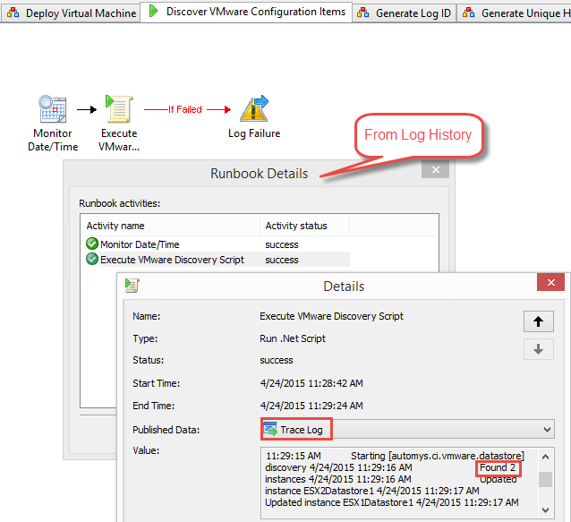Click the Activity name column header
The width and height of the screenshot is (571, 522).
(170, 226)
